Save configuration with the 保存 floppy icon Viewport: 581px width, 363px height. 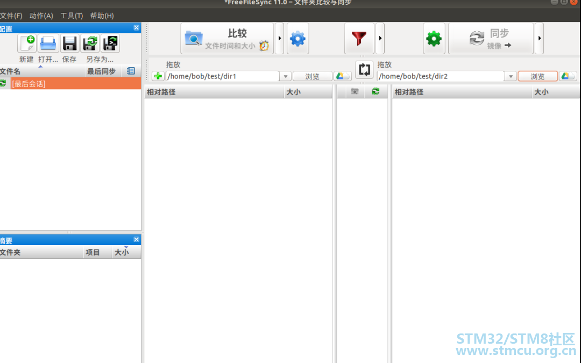click(69, 43)
